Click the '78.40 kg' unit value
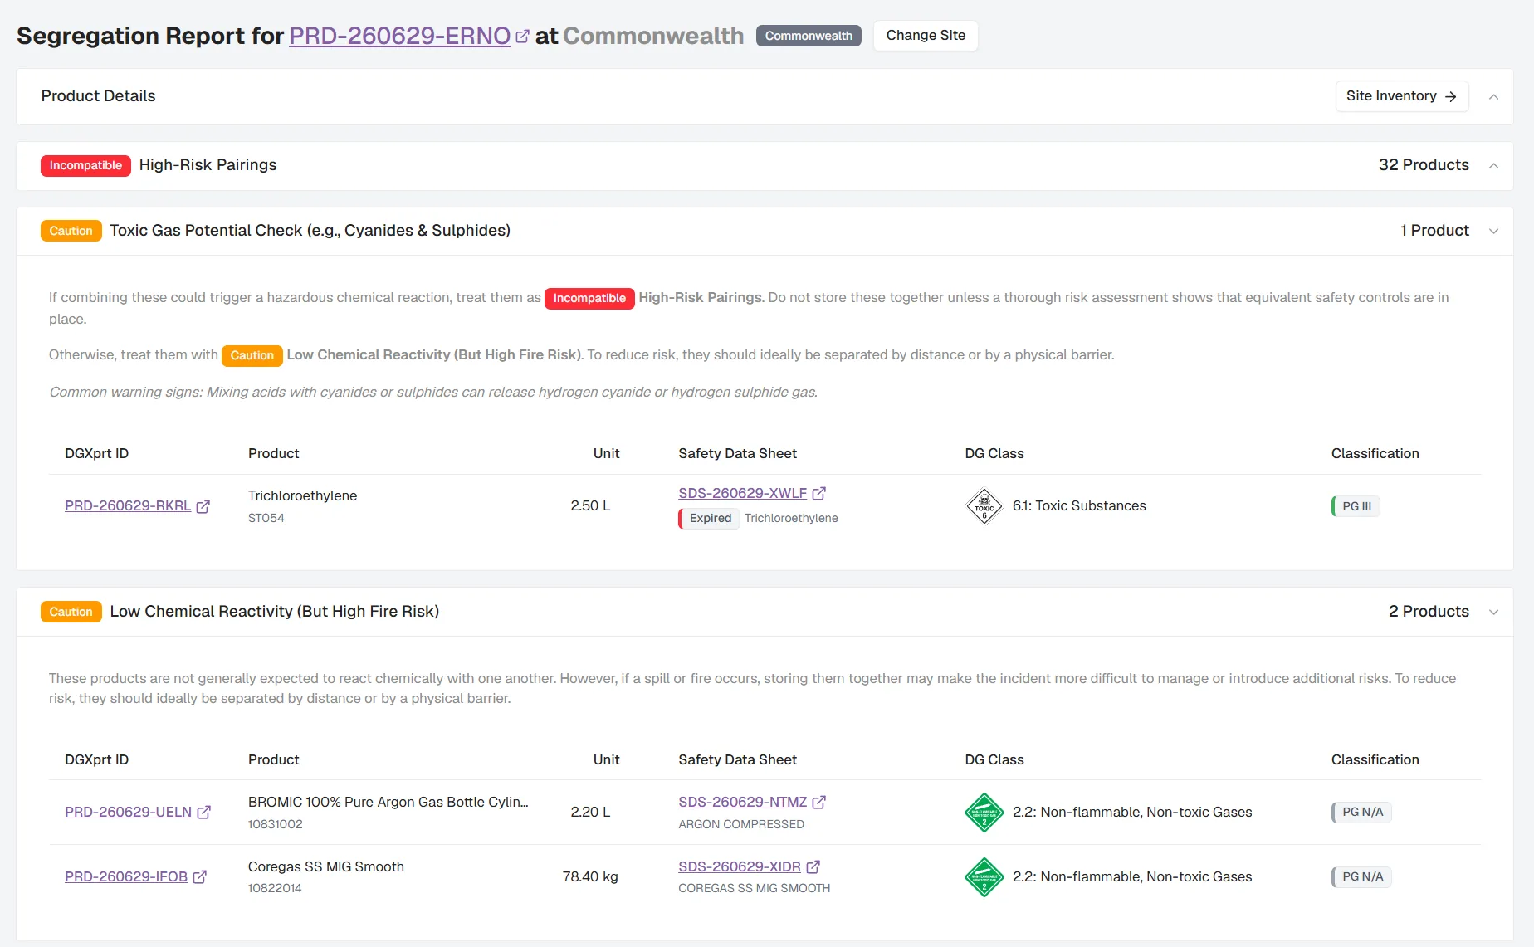Viewport: 1534px width, 947px height. coord(590,876)
